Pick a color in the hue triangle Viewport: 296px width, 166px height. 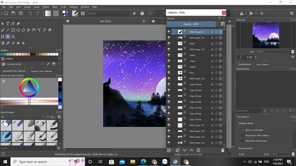(x=29, y=87)
